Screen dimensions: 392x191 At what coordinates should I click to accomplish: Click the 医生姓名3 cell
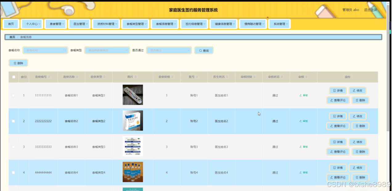tap(221, 147)
